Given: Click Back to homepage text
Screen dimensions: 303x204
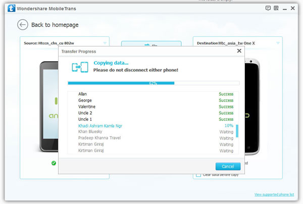Looking at the screenshot, I should point(55,25).
